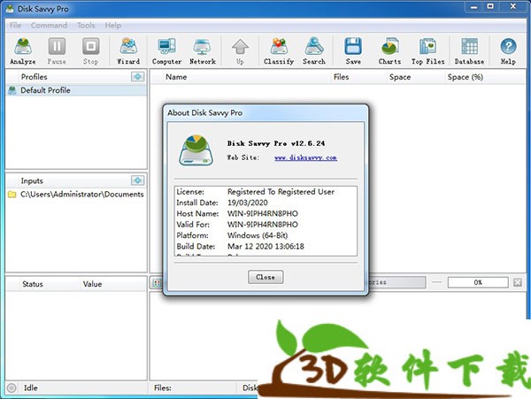Click the Profiles panel header
Screen dimensions: 531x399
tap(76, 77)
